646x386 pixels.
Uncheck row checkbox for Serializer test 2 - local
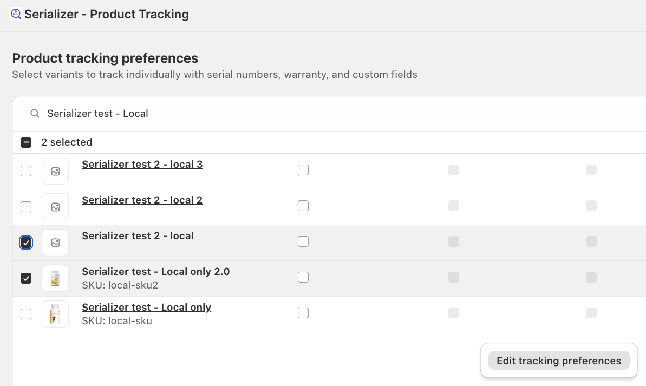click(26, 243)
